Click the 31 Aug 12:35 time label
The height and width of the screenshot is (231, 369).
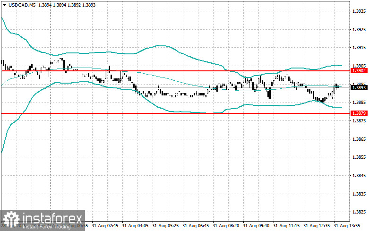pyautogui.click(x=317, y=226)
